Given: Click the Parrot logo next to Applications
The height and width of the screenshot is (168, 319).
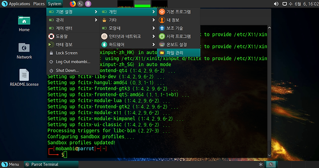Looking at the screenshot, I should coord(4,4).
